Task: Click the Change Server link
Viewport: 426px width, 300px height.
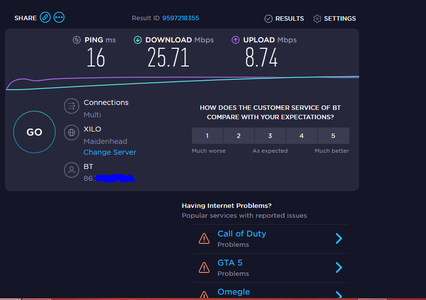Action: pos(110,152)
